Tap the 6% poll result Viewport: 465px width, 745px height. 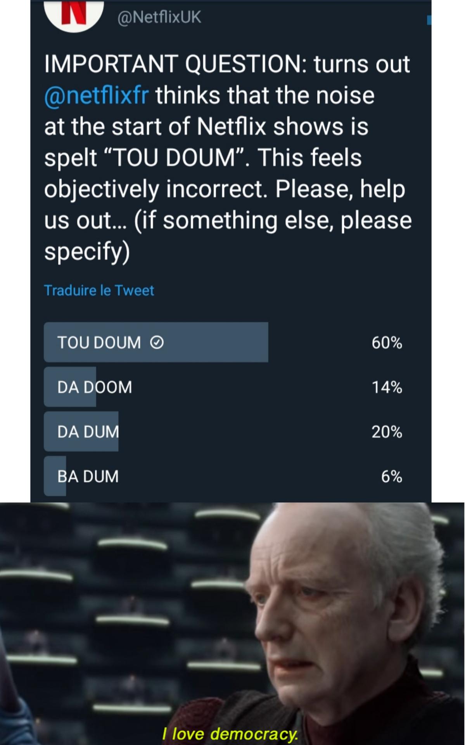click(391, 476)
